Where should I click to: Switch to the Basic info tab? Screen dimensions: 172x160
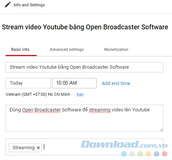point(20,49)
